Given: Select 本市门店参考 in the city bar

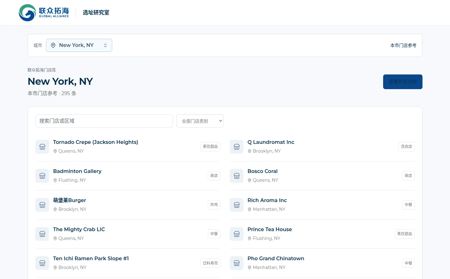Looking at the screenshot, I should point(403,45).
